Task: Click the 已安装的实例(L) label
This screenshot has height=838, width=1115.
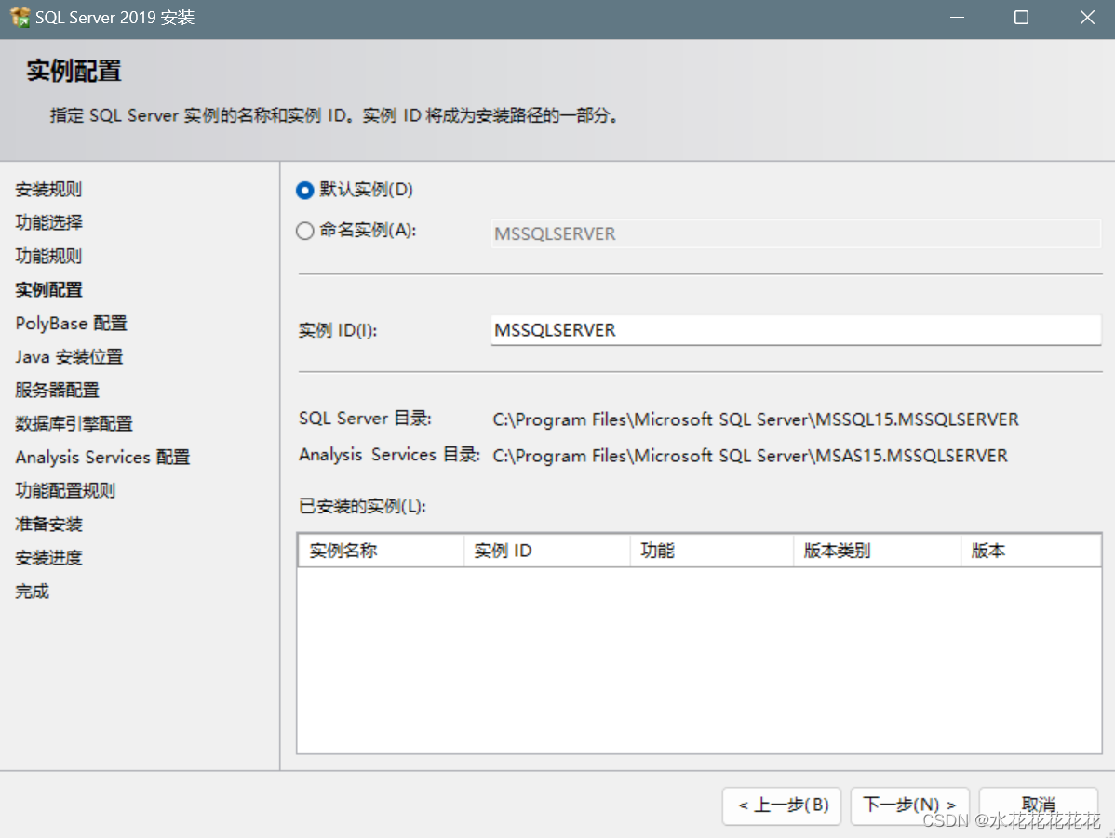Action: coord(362,506)
